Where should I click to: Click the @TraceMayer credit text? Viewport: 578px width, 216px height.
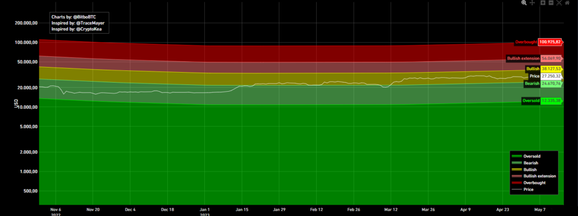tap(90, 22)
